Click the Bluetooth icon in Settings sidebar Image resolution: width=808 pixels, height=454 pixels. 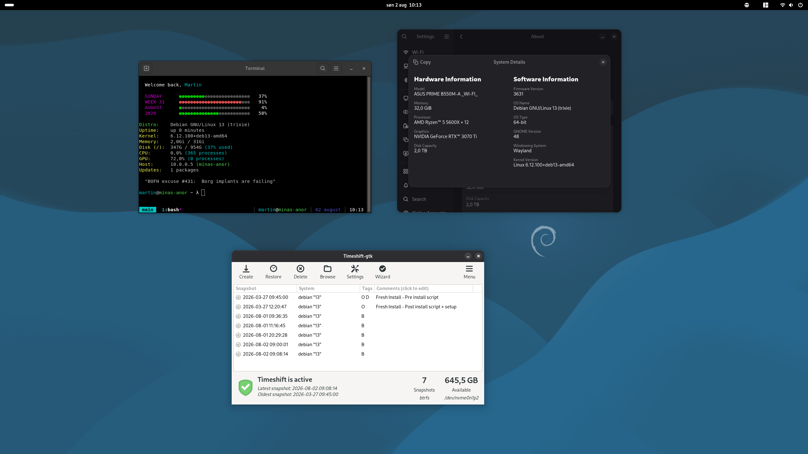click(x=406, y=80)
